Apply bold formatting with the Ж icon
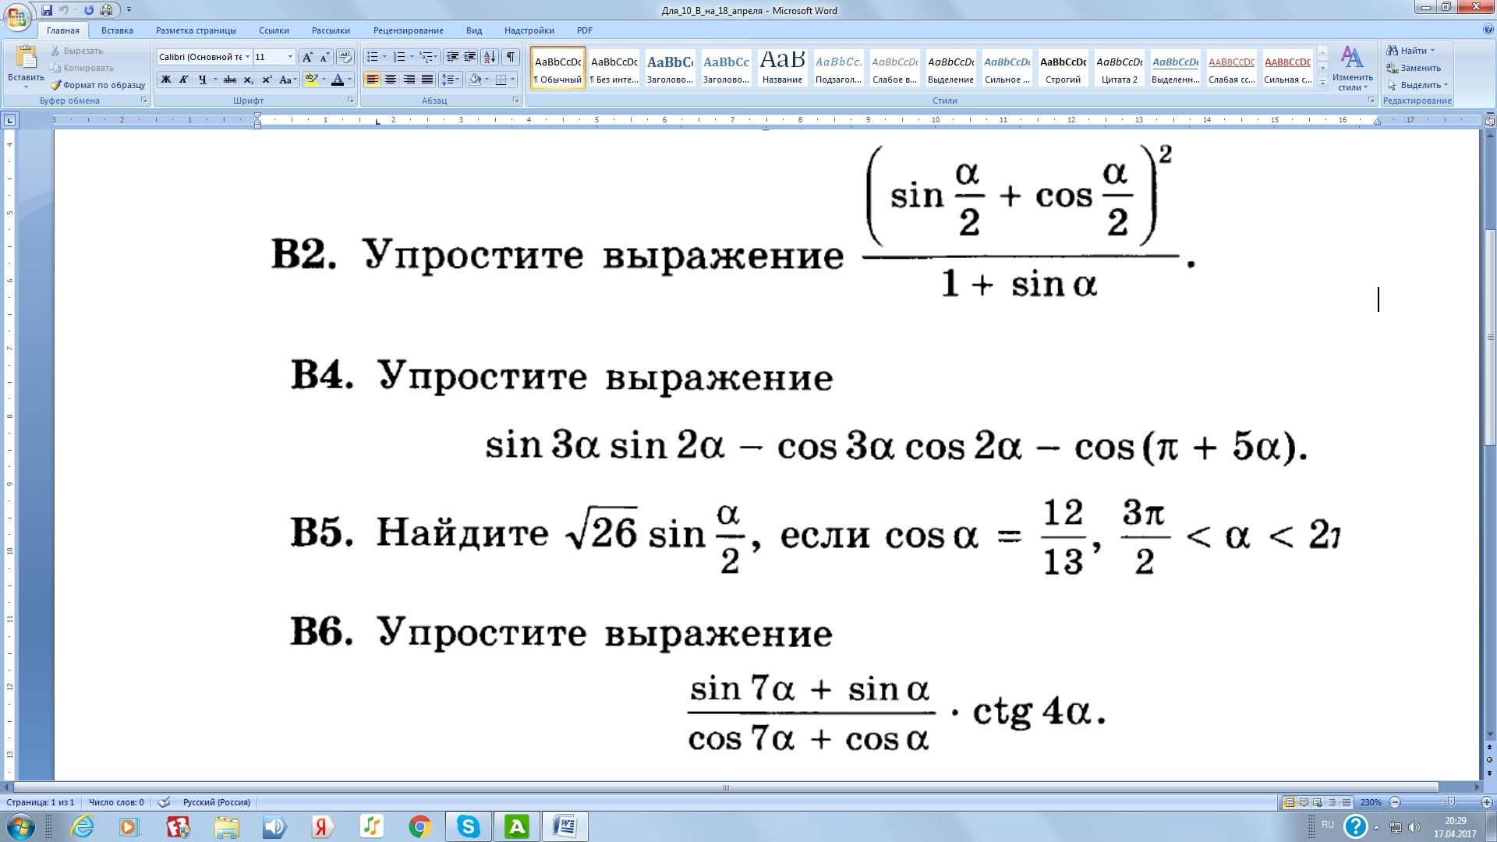 (165, 79)
